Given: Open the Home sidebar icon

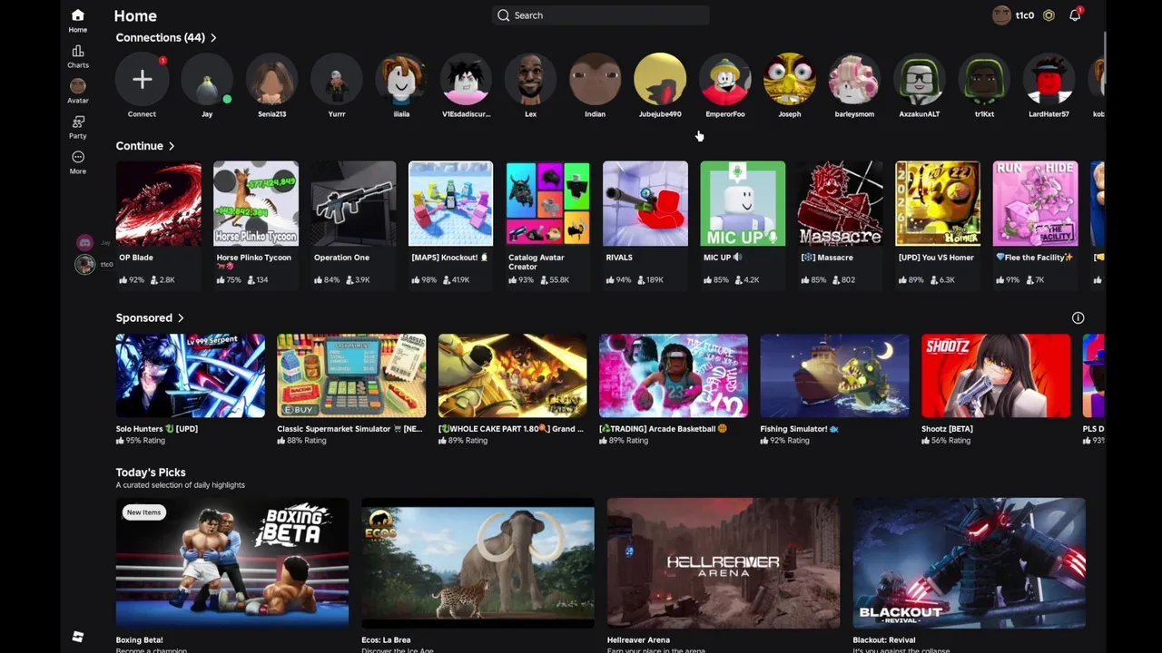Looking at the screenshot, I should coord(78,20).
